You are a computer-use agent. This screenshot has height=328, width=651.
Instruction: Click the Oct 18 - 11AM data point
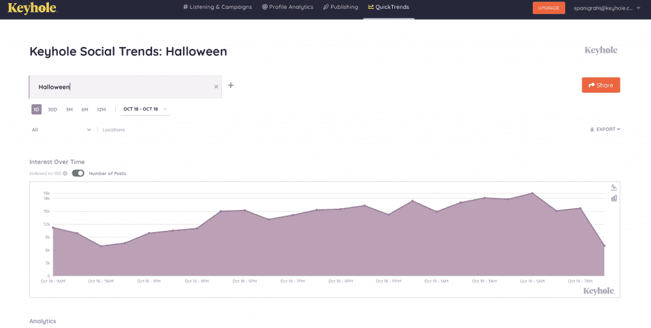[x=100, y=246]
